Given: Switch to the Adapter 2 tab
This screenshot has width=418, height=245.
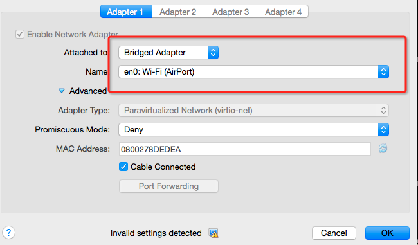Looking at the screenshot, I should click(x=177, y=12).
